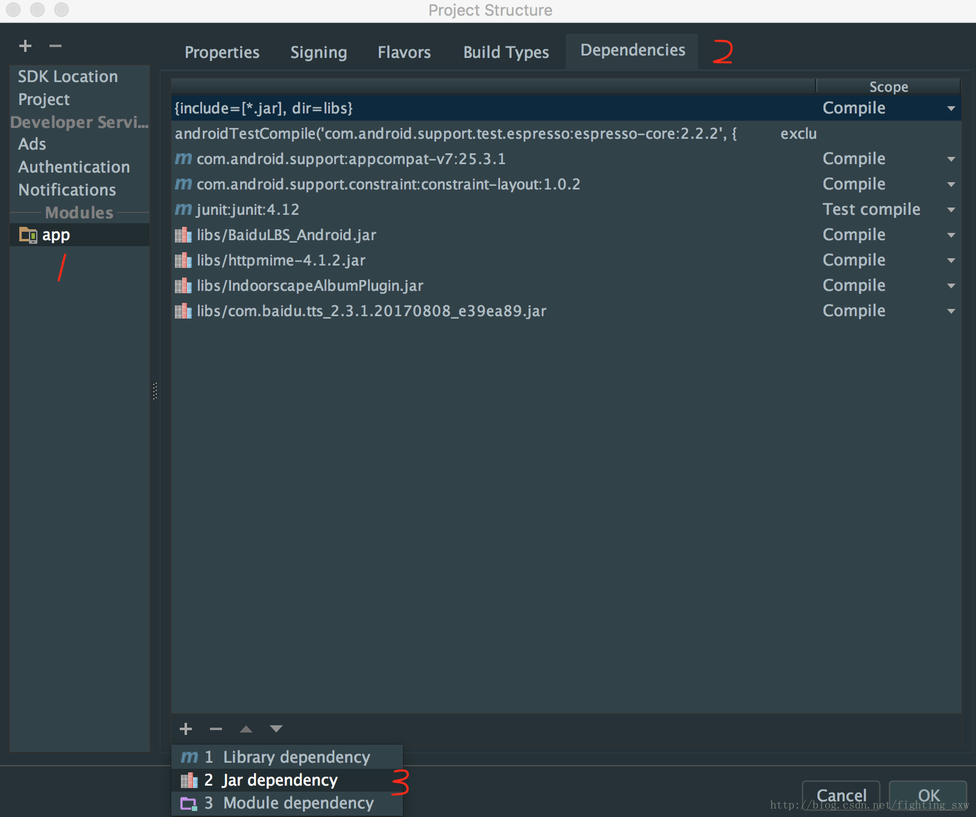The image size is (976, 817).
Task: Click the sidebar splitter handle dots
Action: pos(155,391)
